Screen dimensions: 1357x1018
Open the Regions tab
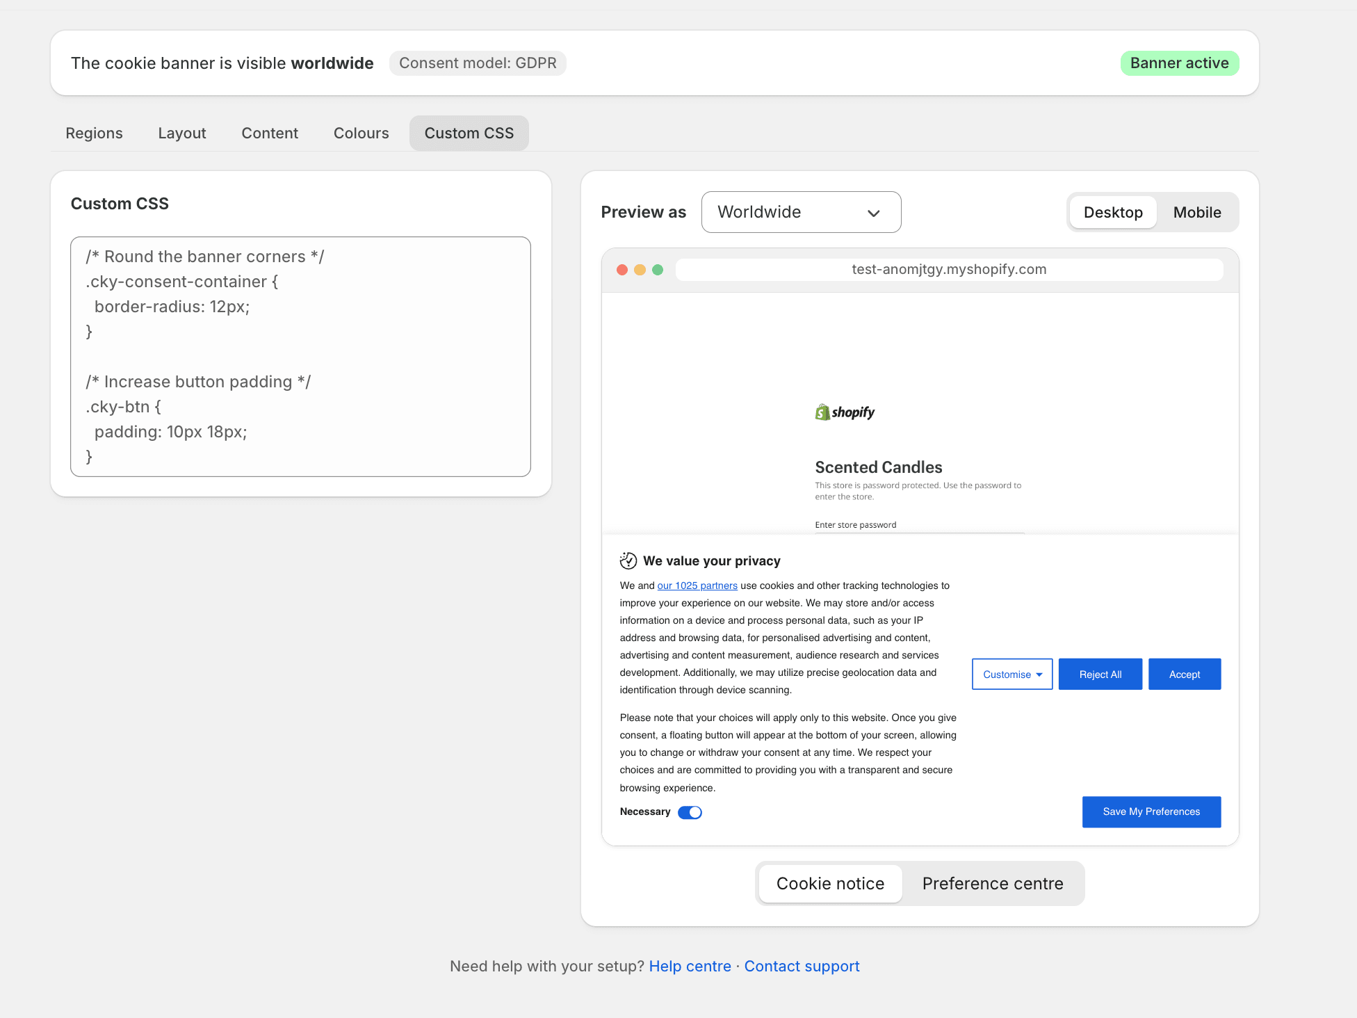(94, 133)
